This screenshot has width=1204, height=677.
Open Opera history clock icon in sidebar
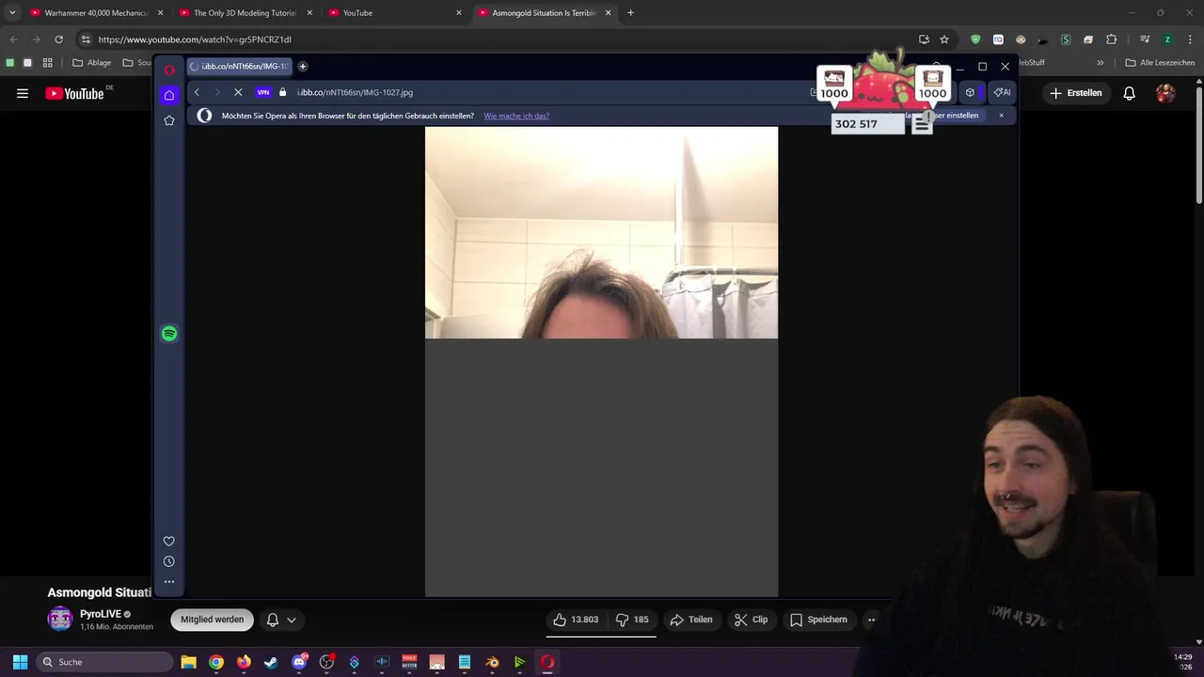[169, 561]
